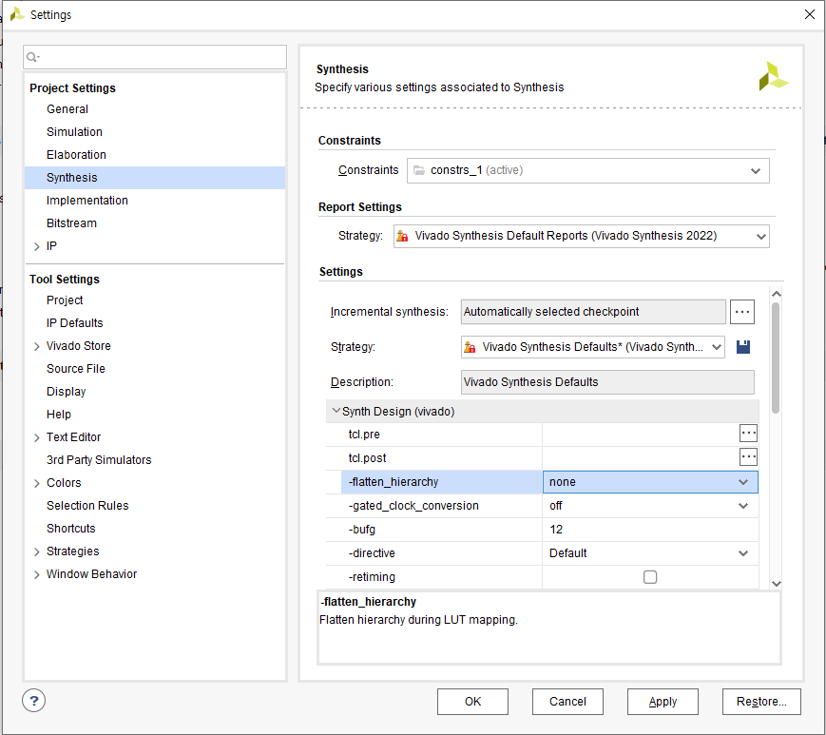Click the Cancel button

[567, 702]
